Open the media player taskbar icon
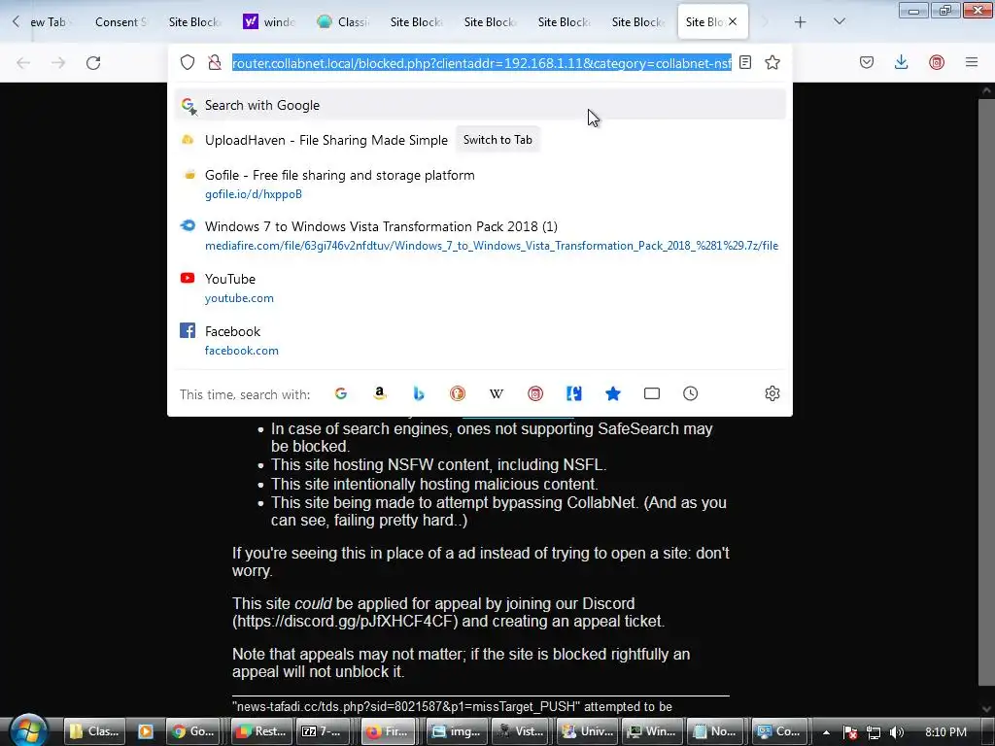The width and height of the screenshot is (995, 746). [146, 731]
